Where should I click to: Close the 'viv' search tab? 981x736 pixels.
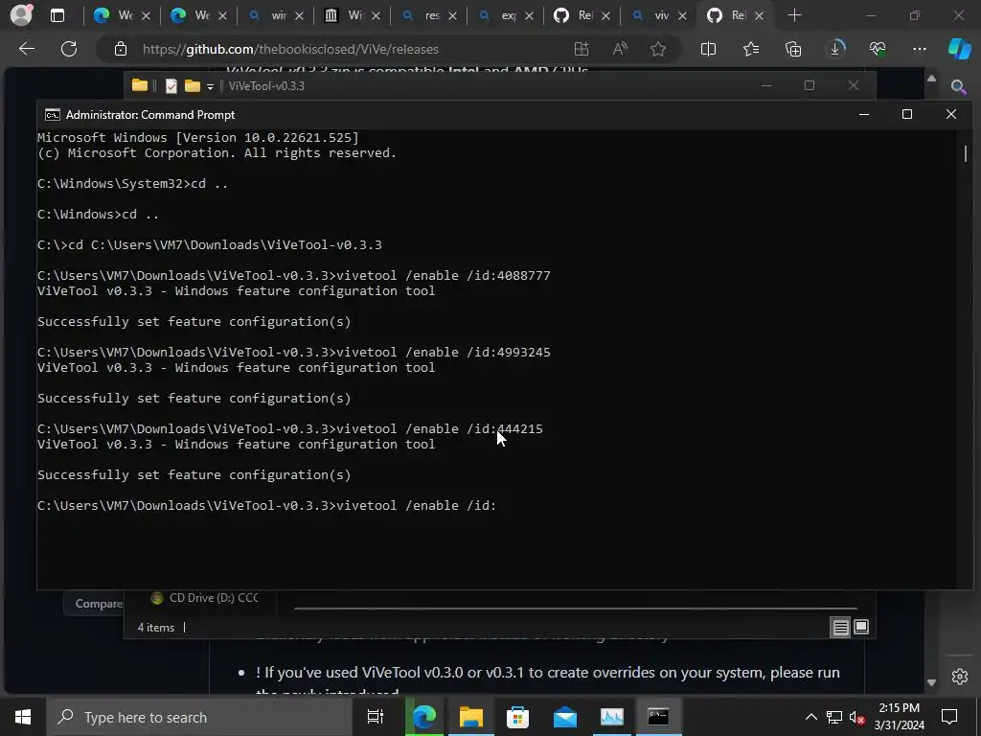[x=682, y=15]
